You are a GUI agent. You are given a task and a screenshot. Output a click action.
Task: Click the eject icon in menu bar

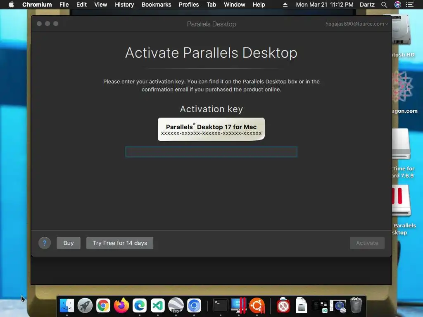coord(285,5)
